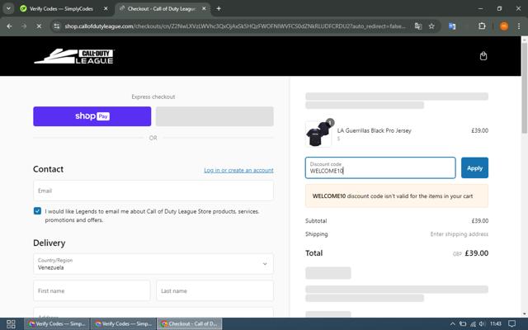Focus the Last name field
Image resolution: width=528 pixels, height=330 pixels.
pos(214,290)
